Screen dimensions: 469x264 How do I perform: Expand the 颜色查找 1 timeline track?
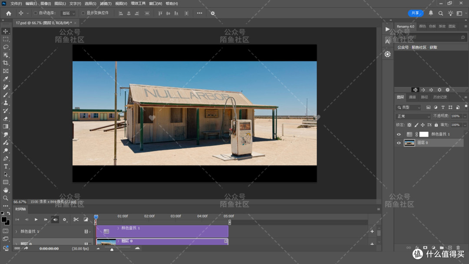[17, 231]
